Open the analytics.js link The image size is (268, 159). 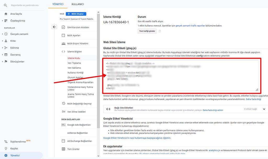(x=214, y=150)
